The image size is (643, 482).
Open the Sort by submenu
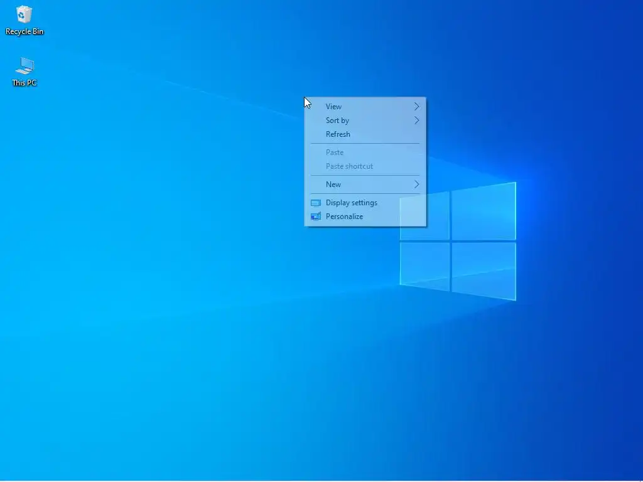(365, 120)
